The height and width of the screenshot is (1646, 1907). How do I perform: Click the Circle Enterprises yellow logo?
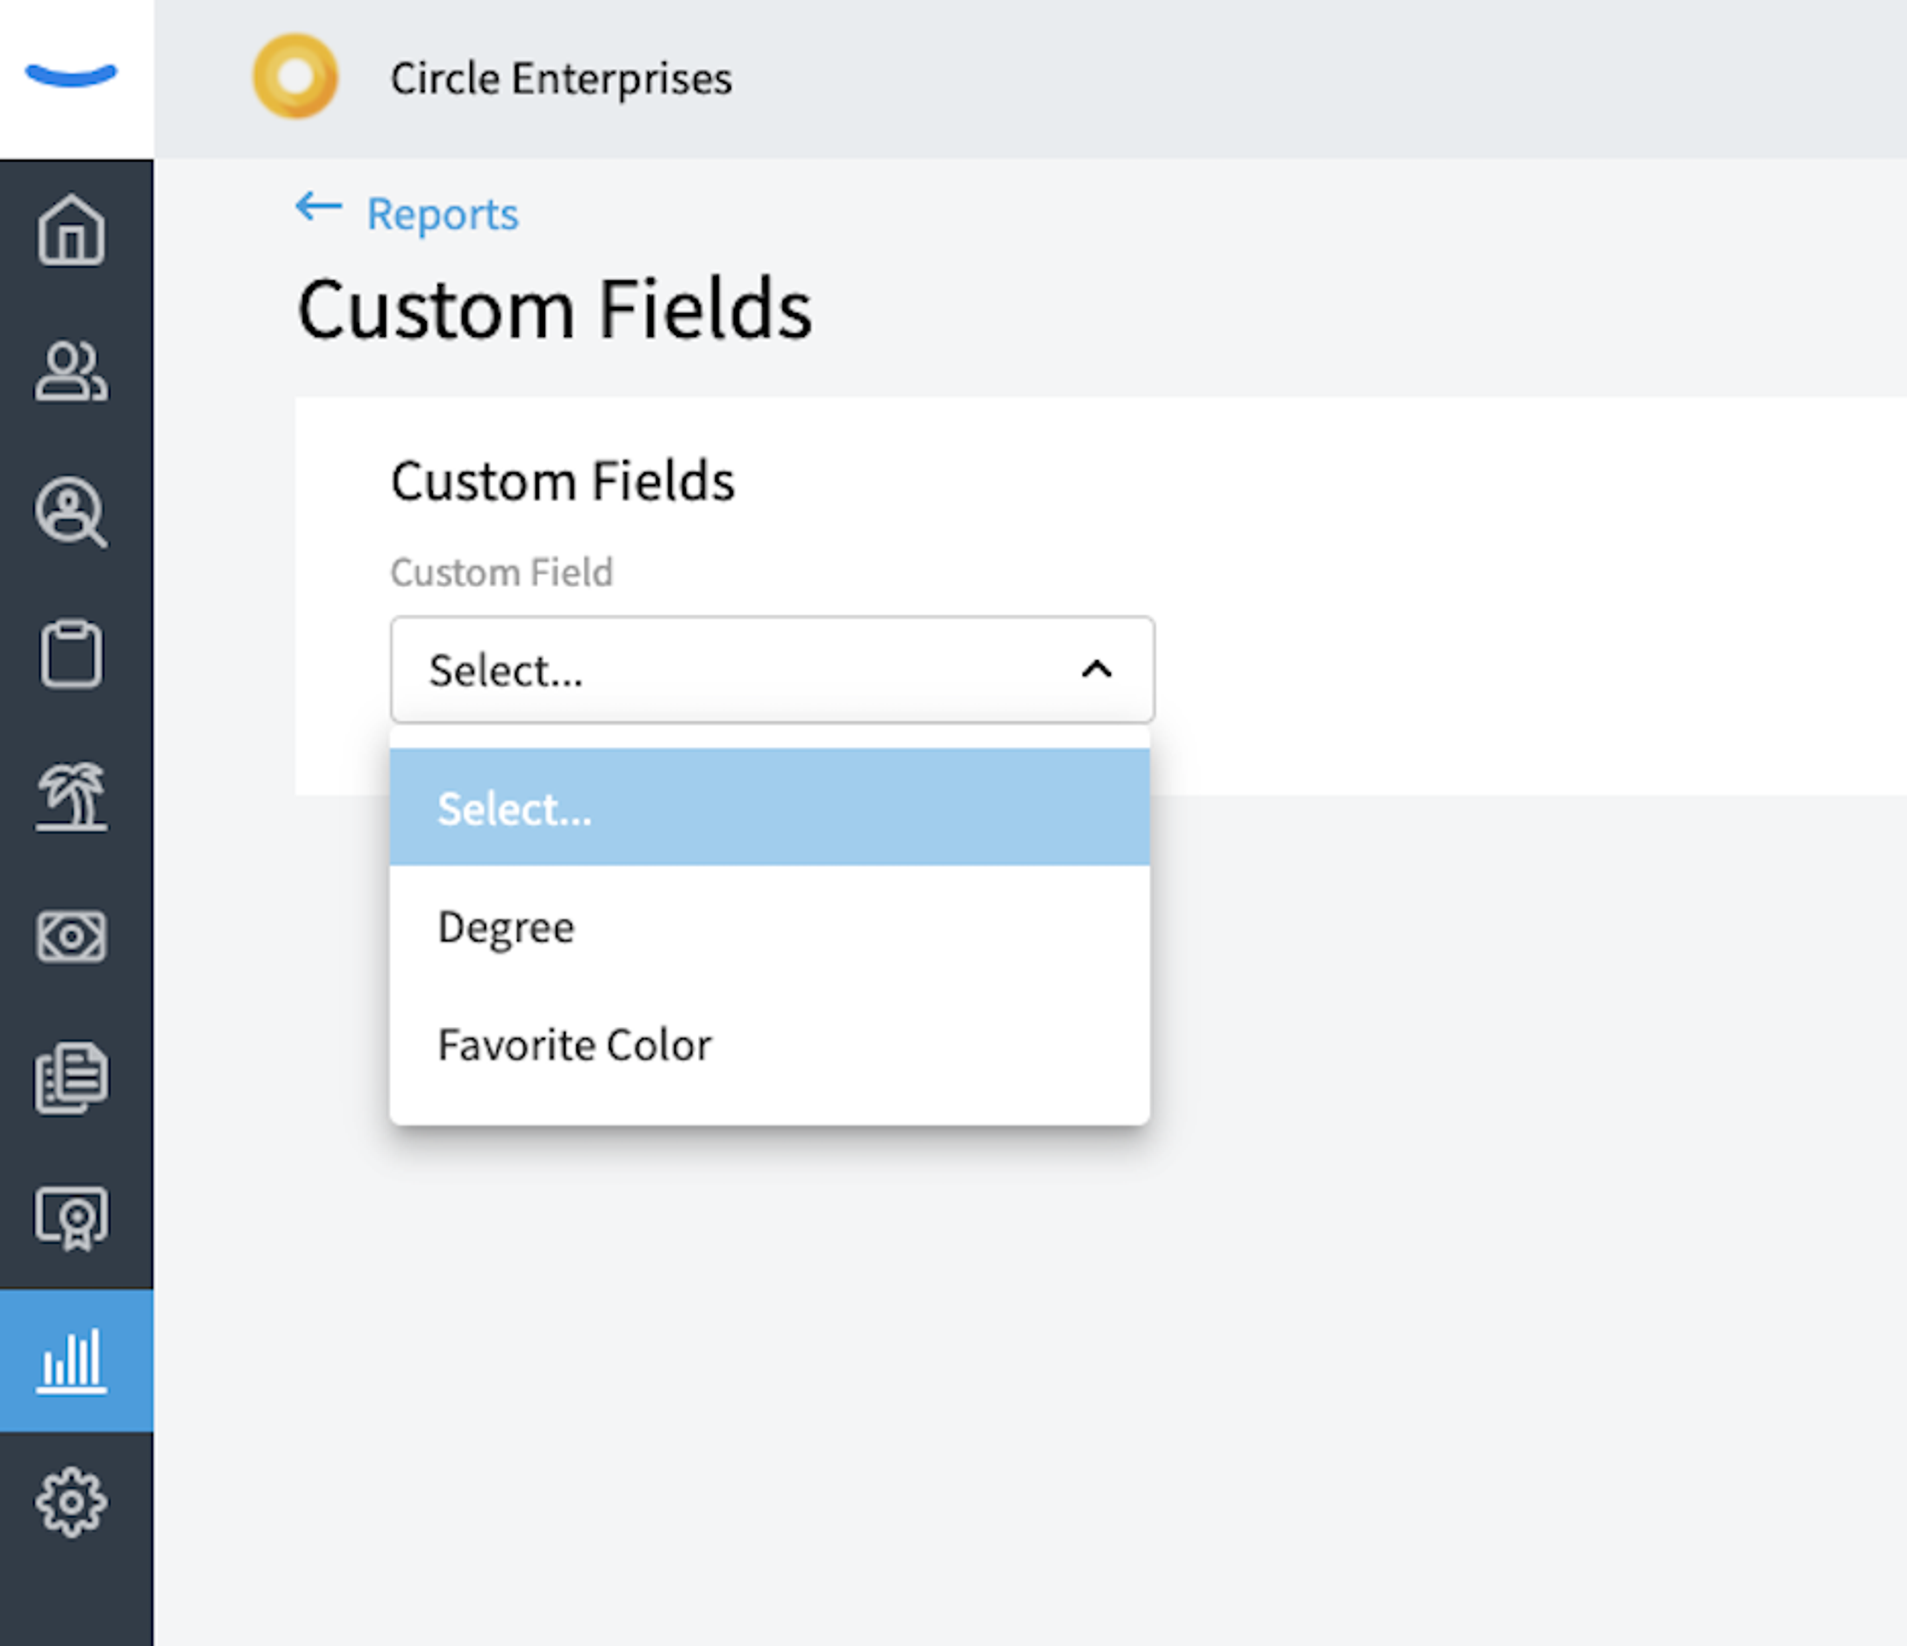tap(295, 76)
